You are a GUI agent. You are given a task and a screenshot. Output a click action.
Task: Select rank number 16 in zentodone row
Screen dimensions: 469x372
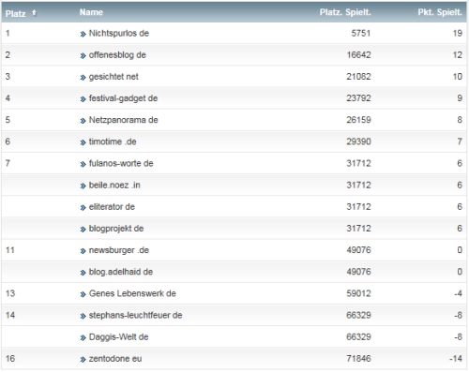click(x=10, y=359)
